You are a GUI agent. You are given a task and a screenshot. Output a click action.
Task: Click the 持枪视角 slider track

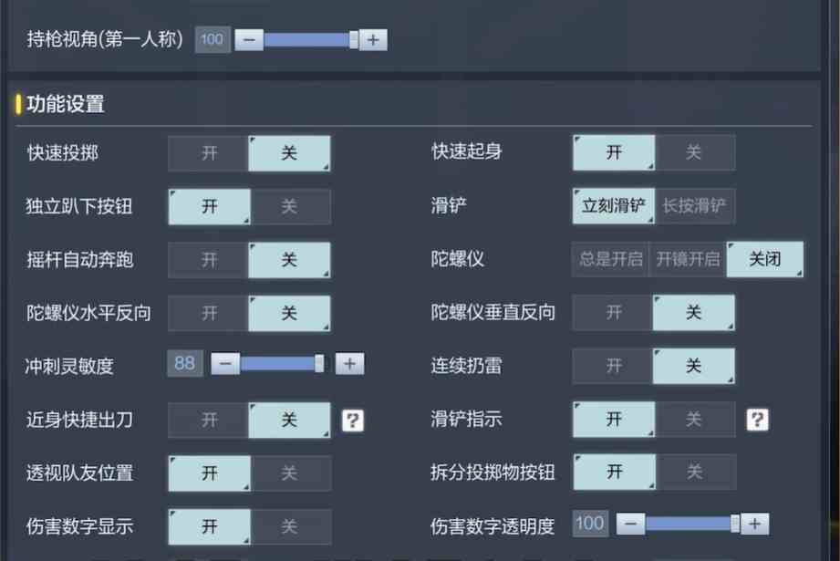pos(311,40)
